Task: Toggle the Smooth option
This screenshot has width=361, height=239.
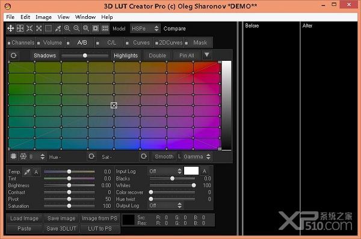Action: tap(164, 157)
